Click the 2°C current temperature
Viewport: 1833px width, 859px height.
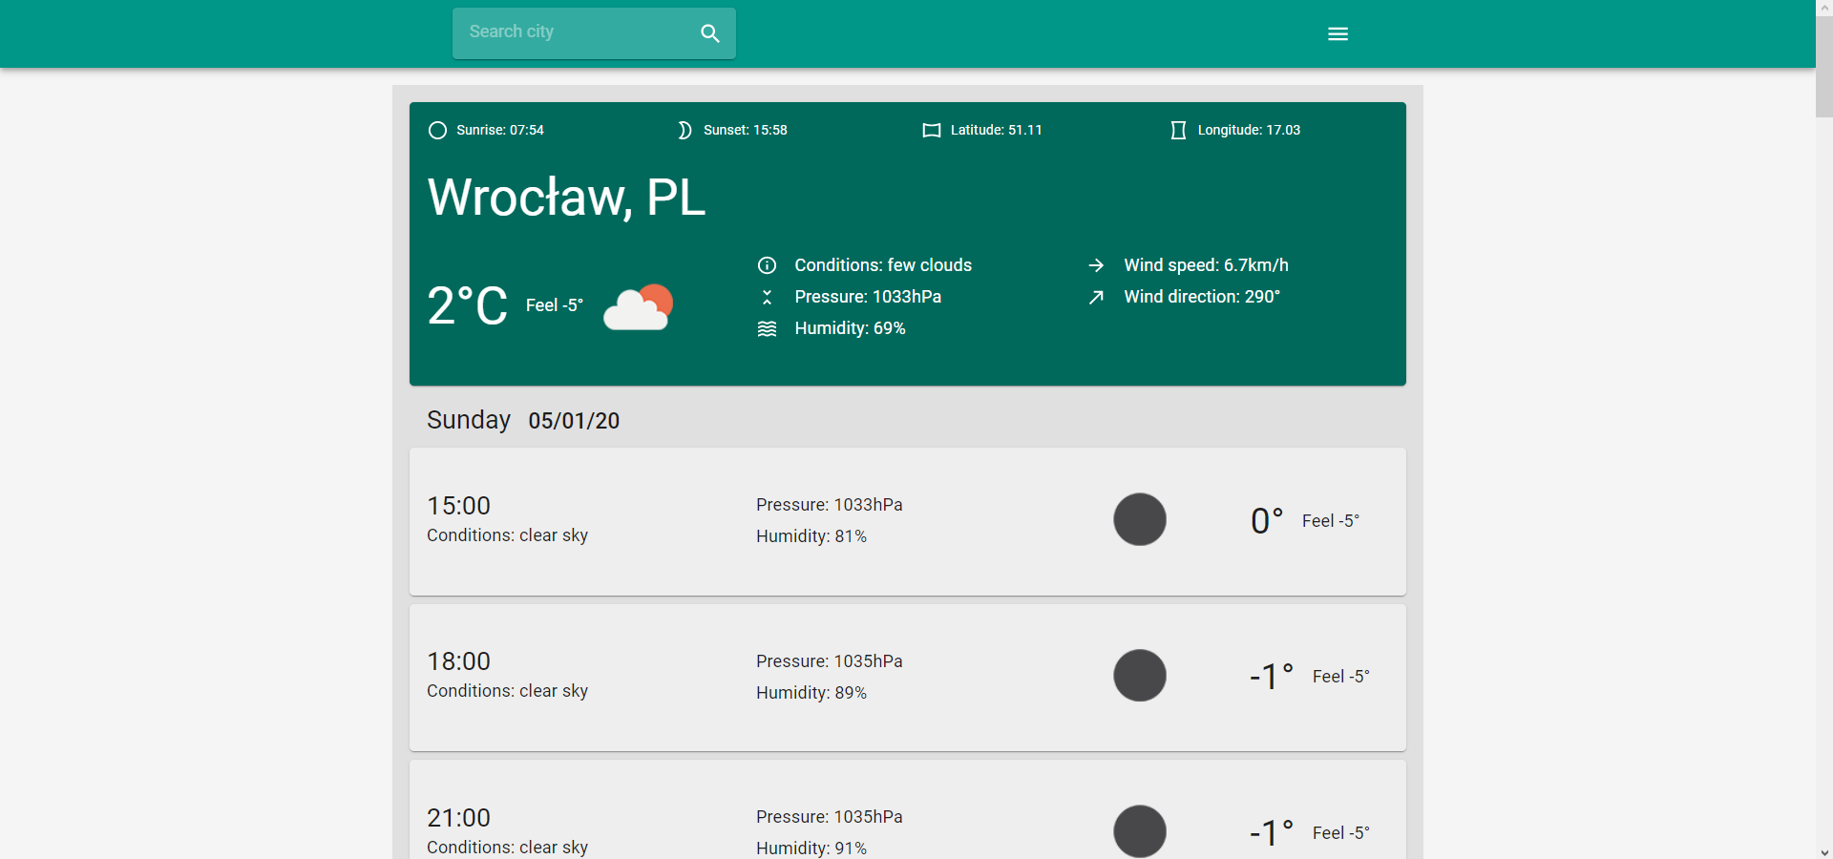(468, 306)
